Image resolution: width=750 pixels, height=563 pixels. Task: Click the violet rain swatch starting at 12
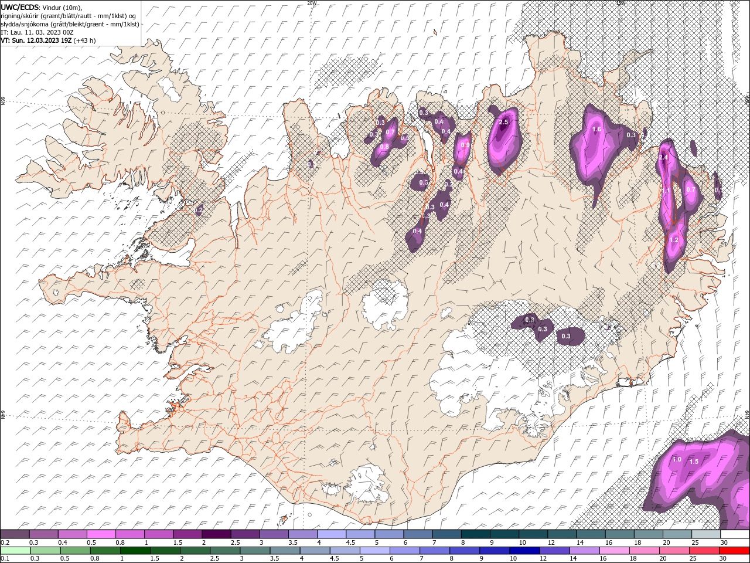555,550
